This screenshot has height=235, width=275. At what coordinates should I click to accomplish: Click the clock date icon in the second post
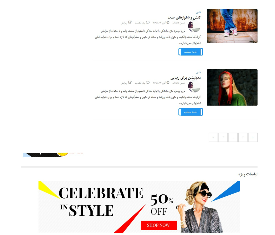pyautogui.click(x=168, y=83)
